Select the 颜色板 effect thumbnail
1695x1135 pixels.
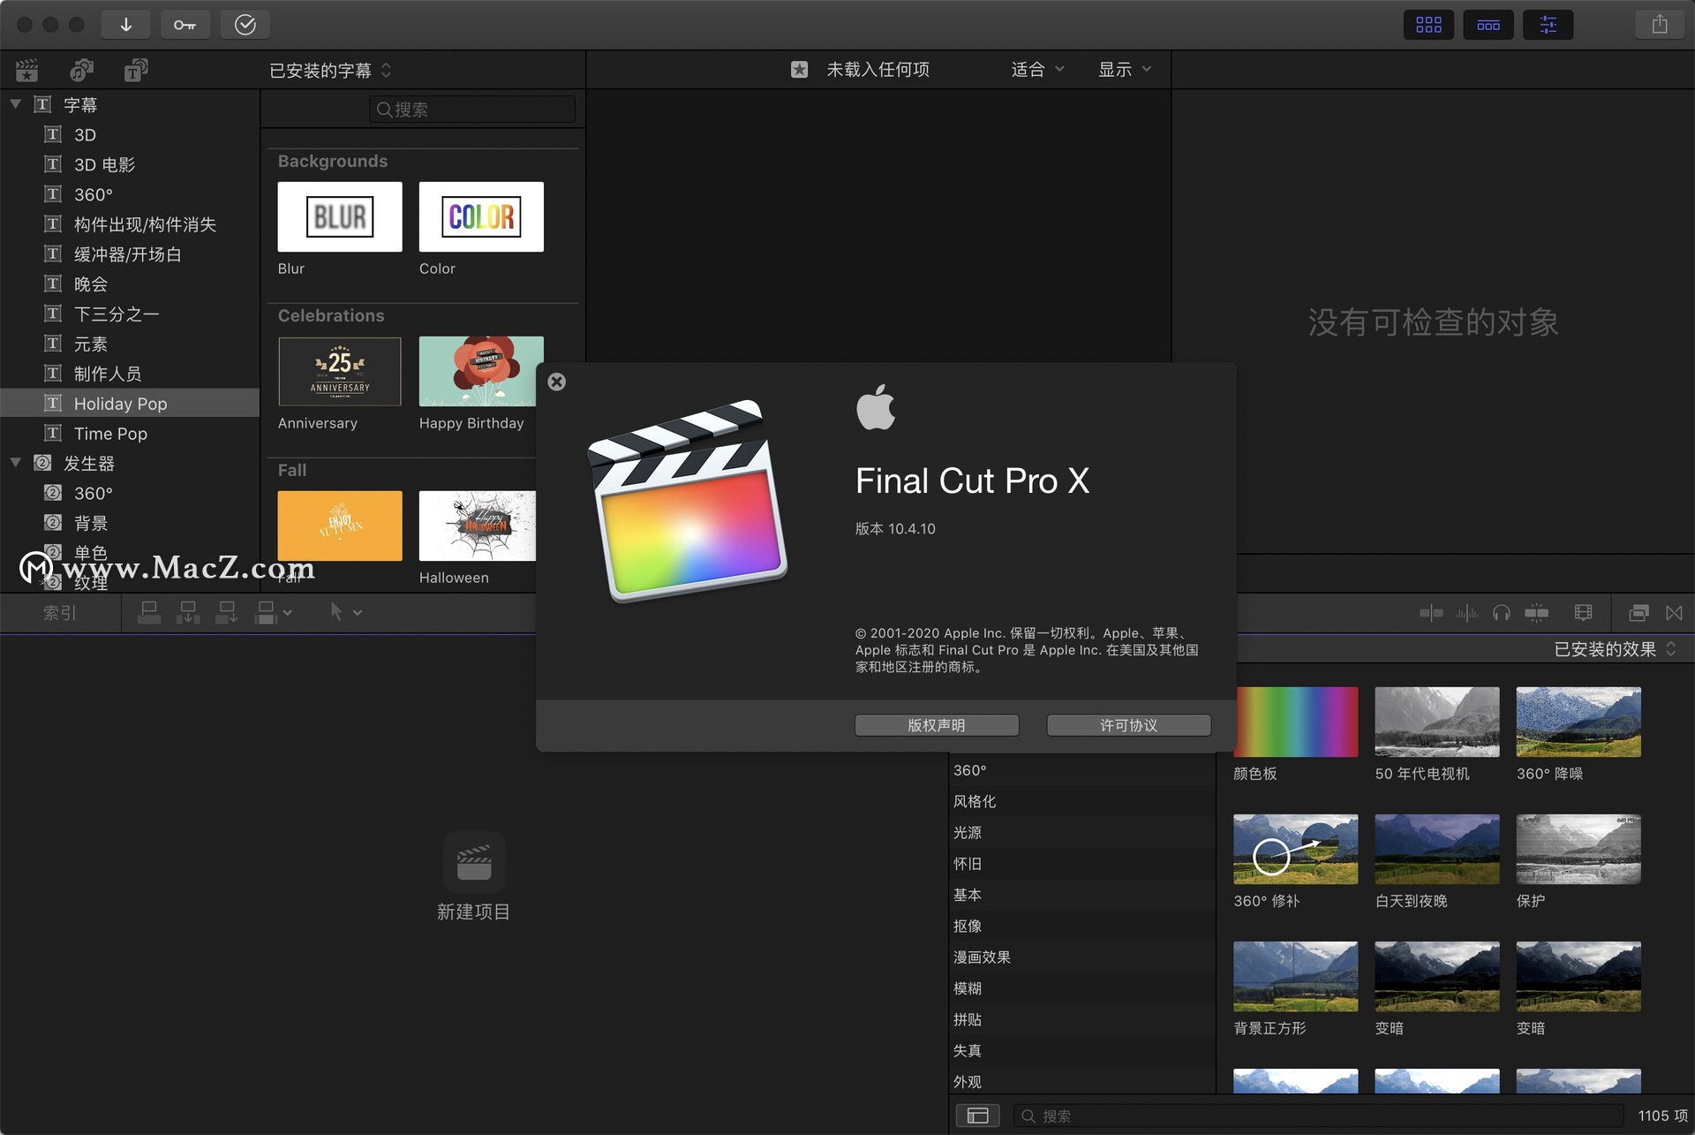[1296, 722]
